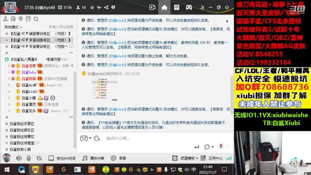Open 白鲨粉丝观赛区 channel
Image resolution: width=311 pixels, height=175 pixels.
point(22,136)
